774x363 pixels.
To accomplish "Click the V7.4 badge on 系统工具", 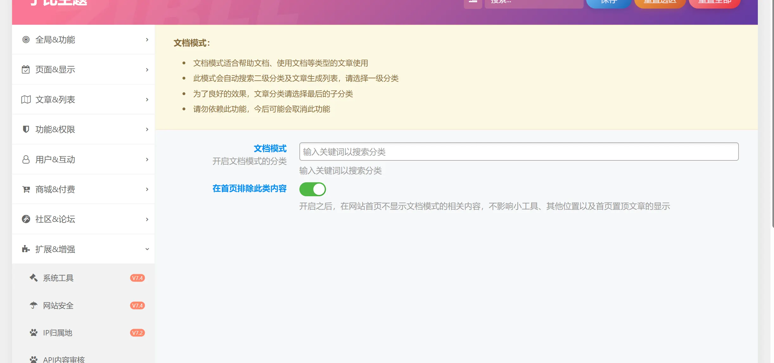I will point(137,278).
